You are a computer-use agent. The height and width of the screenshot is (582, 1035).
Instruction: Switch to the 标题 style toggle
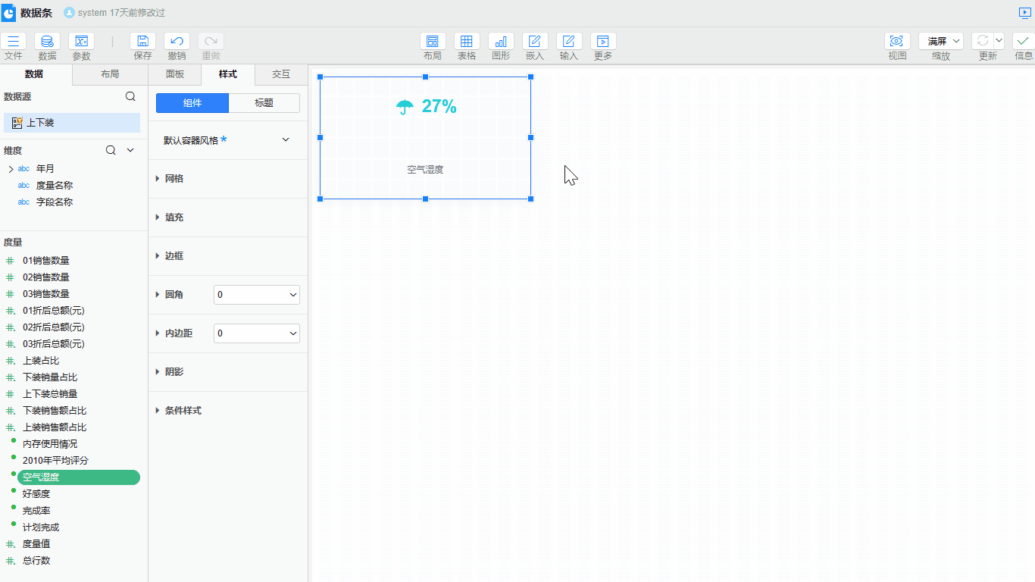pos(264,103)
